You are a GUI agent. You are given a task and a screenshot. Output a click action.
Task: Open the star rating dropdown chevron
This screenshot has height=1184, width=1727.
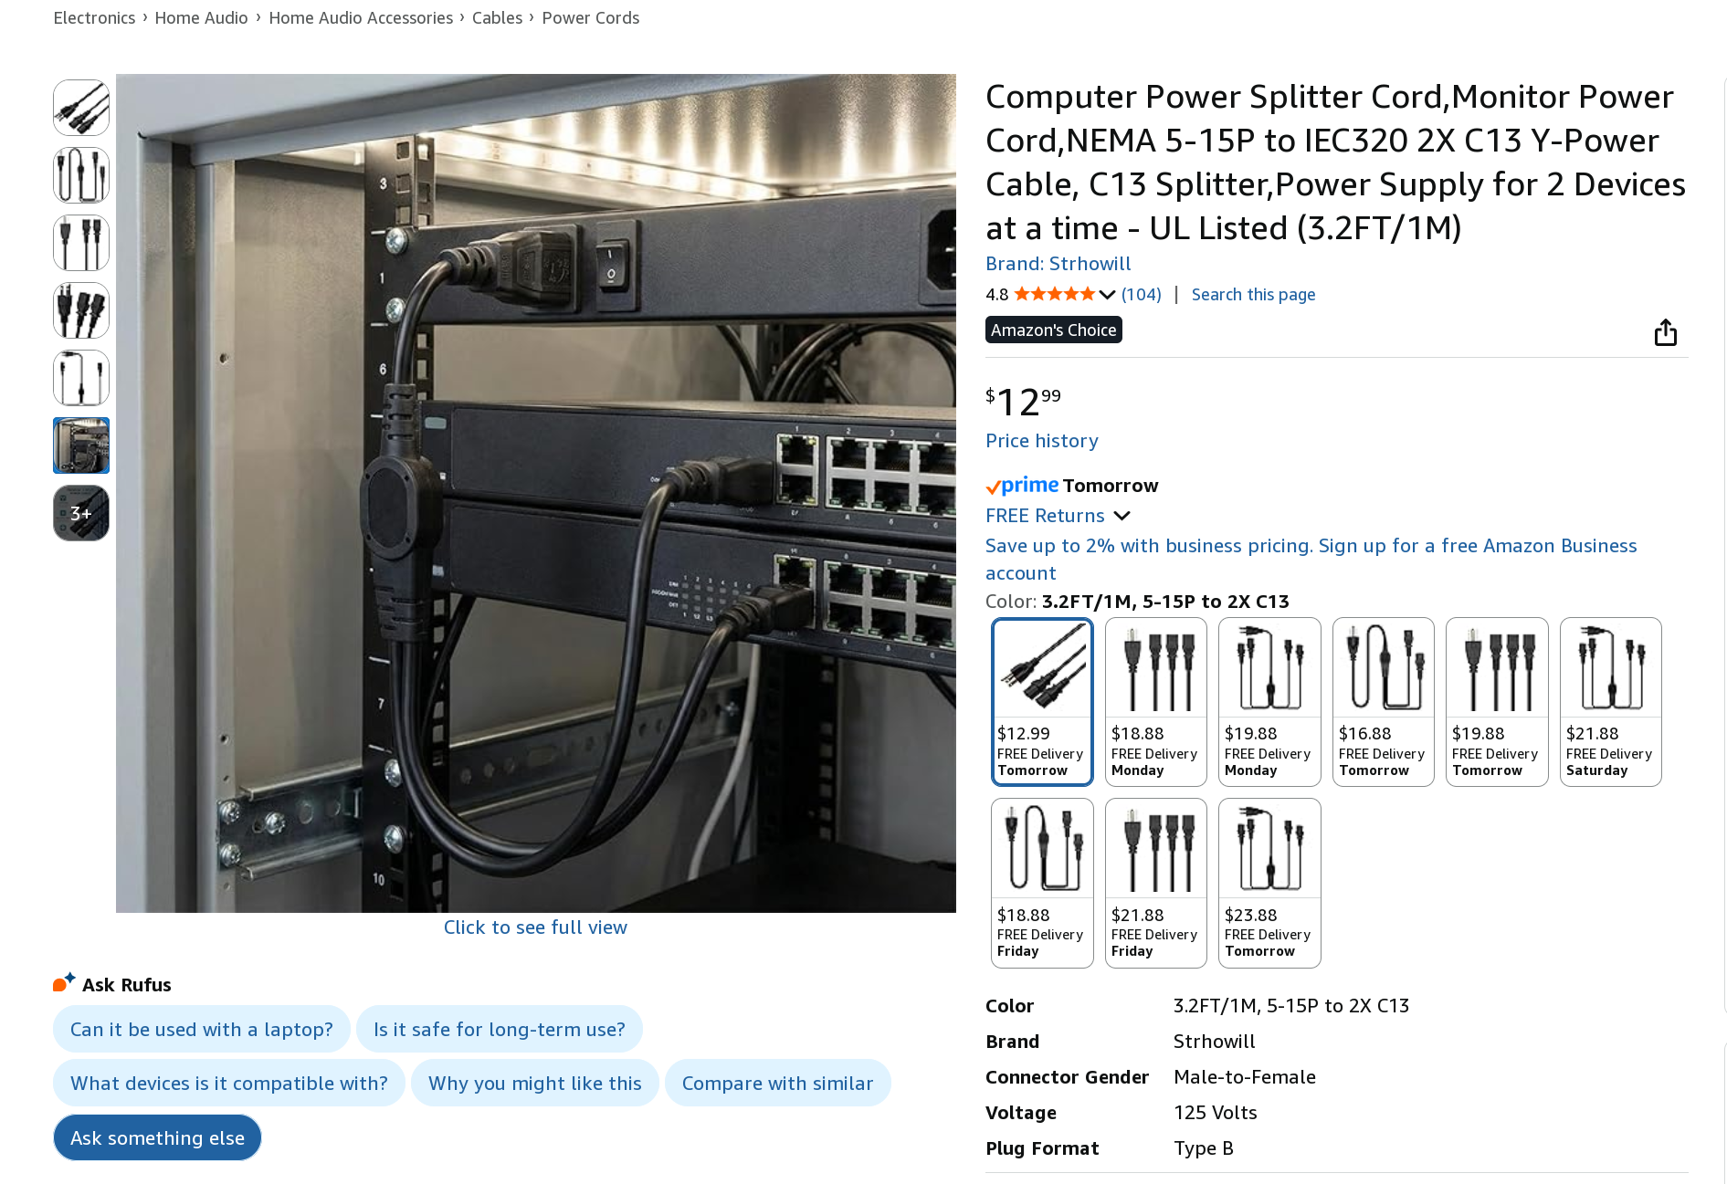(1107, 295)
